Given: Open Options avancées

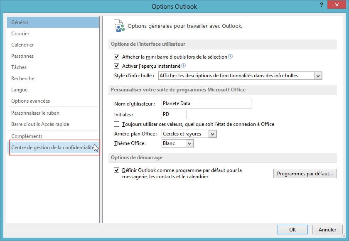Looking at the screenshot, I should 53,101.
